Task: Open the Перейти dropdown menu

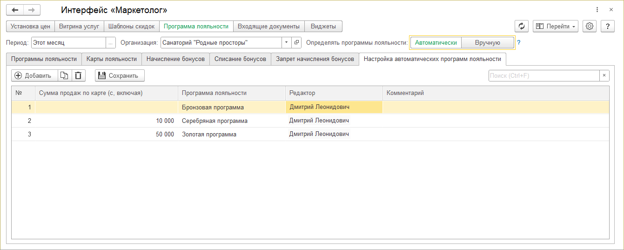Action: pyautogui.click(x=555, y=27)
